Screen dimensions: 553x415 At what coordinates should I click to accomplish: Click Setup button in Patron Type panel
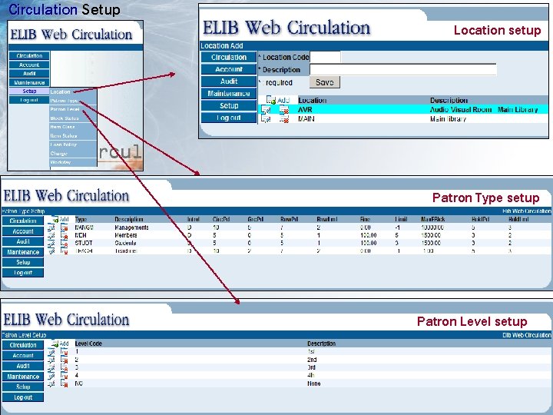tap(23, 262)
